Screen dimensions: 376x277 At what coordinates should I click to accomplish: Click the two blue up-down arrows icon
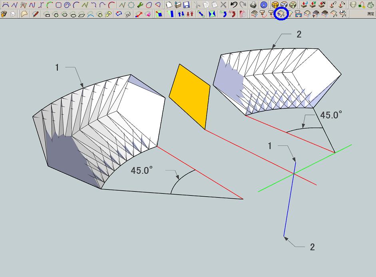pos(181,14)
